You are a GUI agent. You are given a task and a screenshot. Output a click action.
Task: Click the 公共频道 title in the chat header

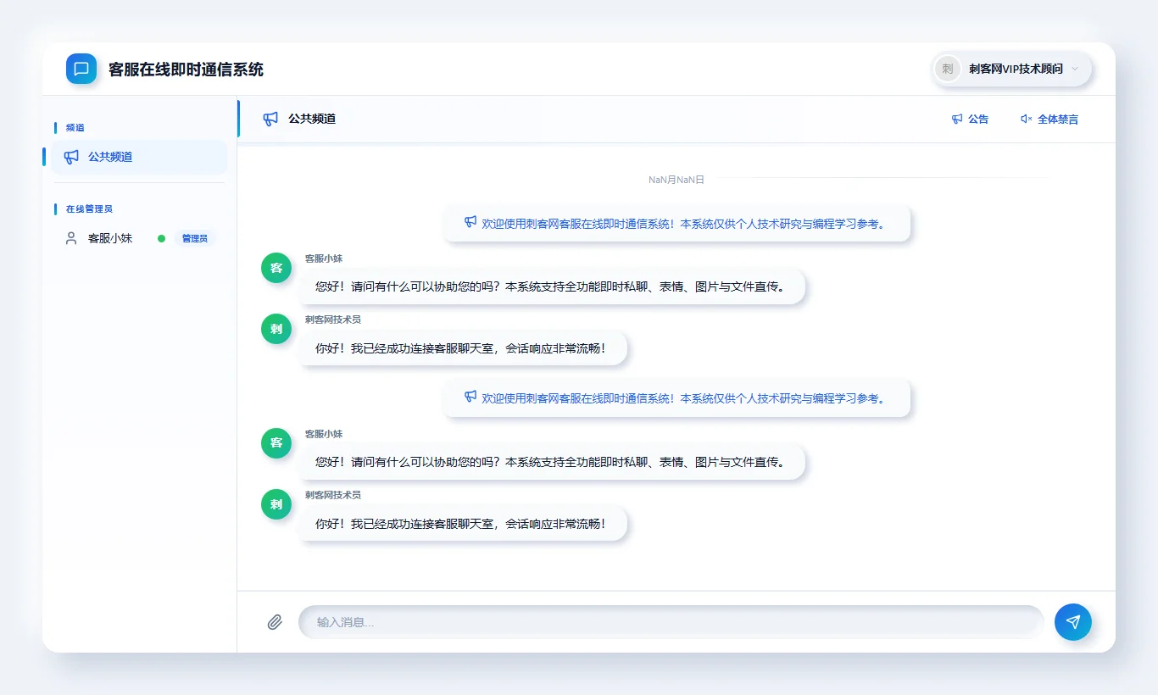tap(312, 119)
